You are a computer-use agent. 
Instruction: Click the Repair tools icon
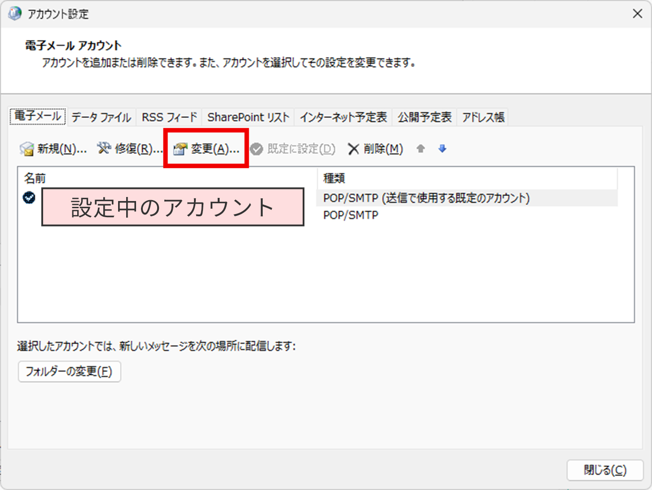tap(104, 149)
